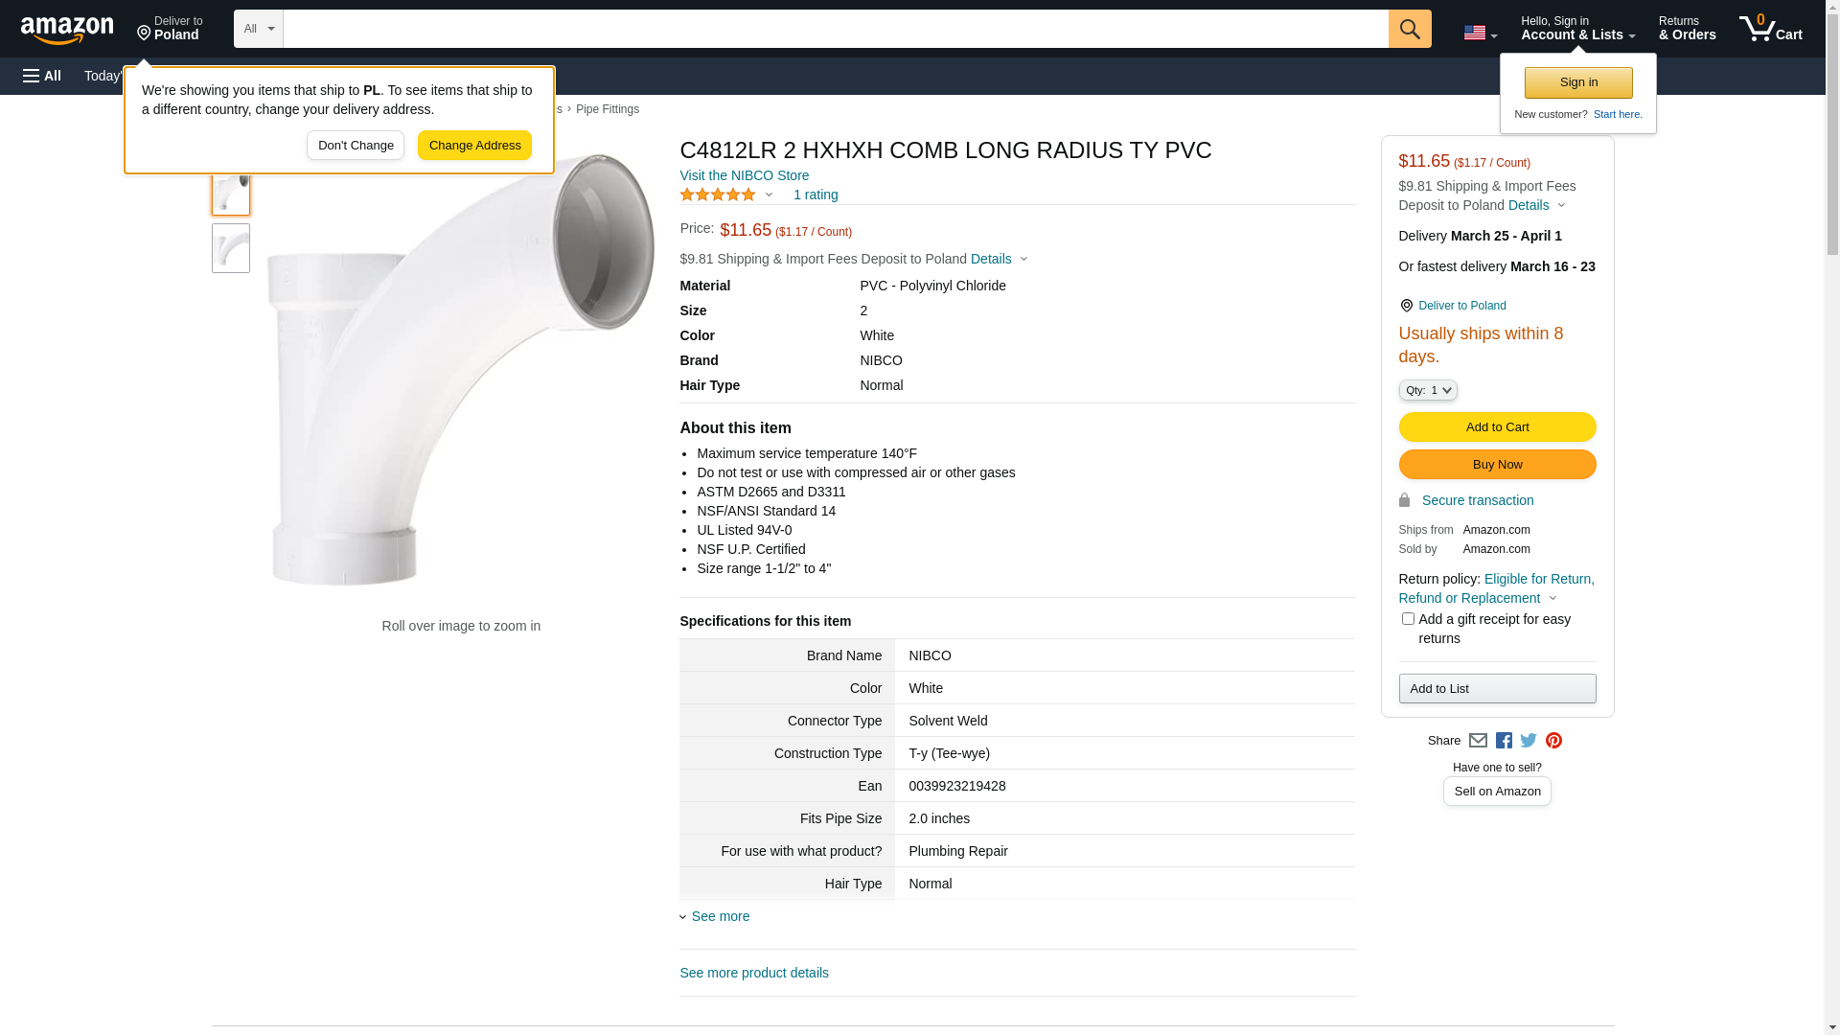The height and width of the screenshot is (1035, 1840).
Task: Open star rating breakdown popover
Action: (x=726, y=195)
